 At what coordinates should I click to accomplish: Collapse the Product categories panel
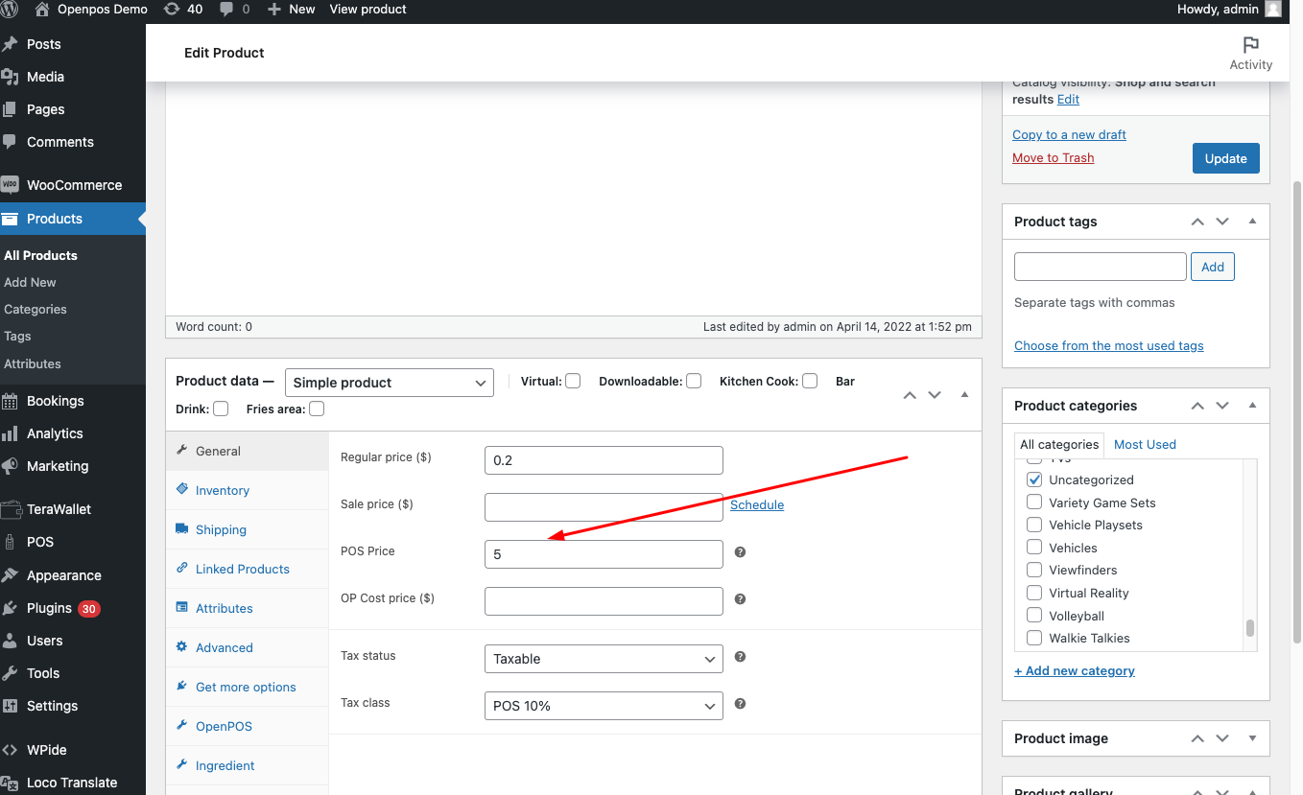point(1252,406)
